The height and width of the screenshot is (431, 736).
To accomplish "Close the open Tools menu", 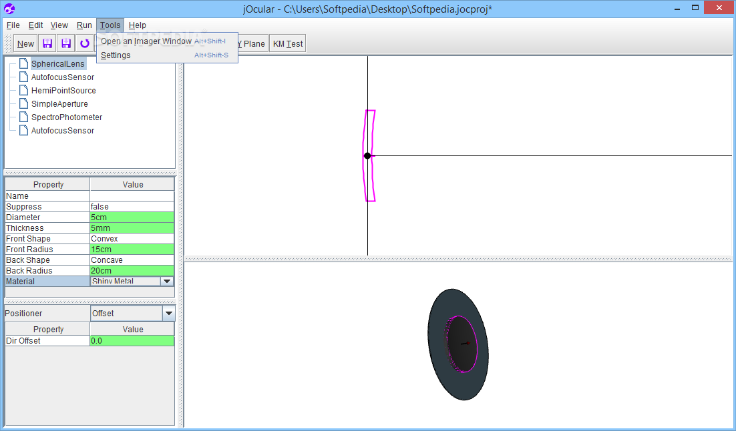I will (110, 25).
